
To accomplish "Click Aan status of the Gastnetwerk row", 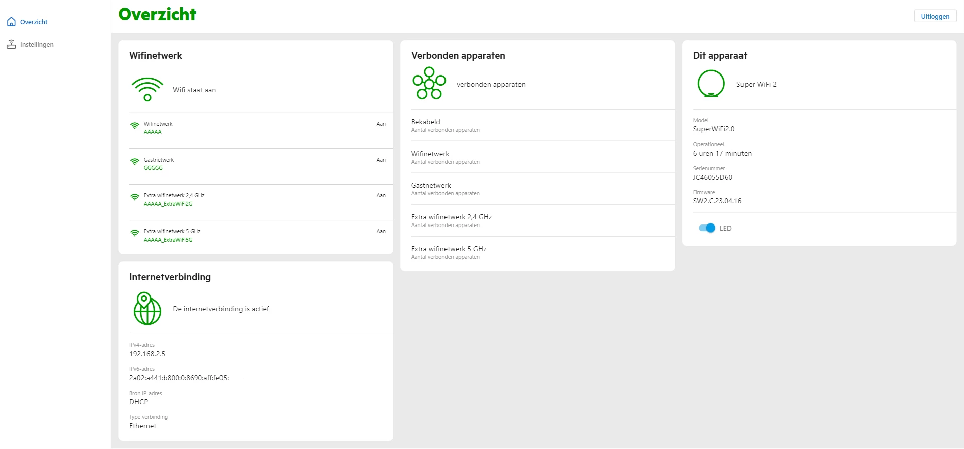I will click(x=381, y=160).
